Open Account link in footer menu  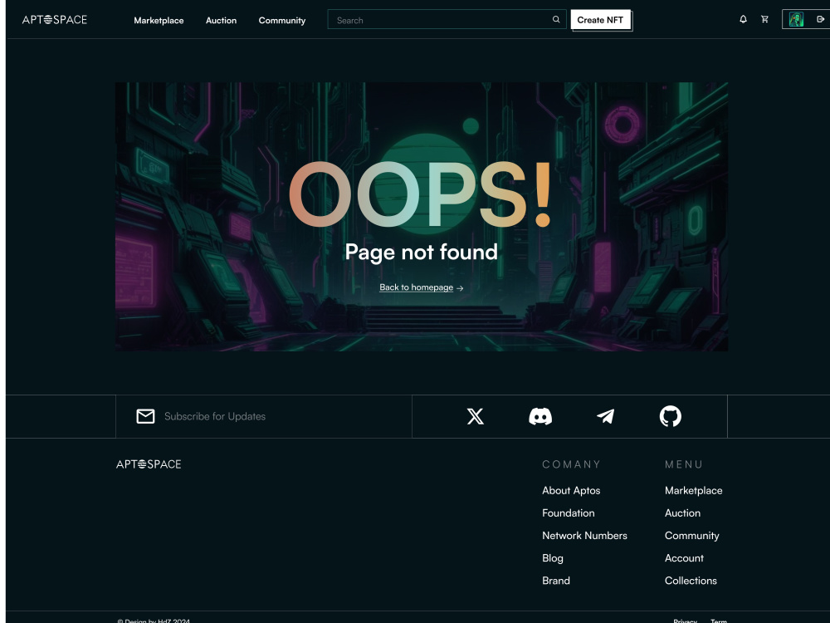(x=685, y=558)
